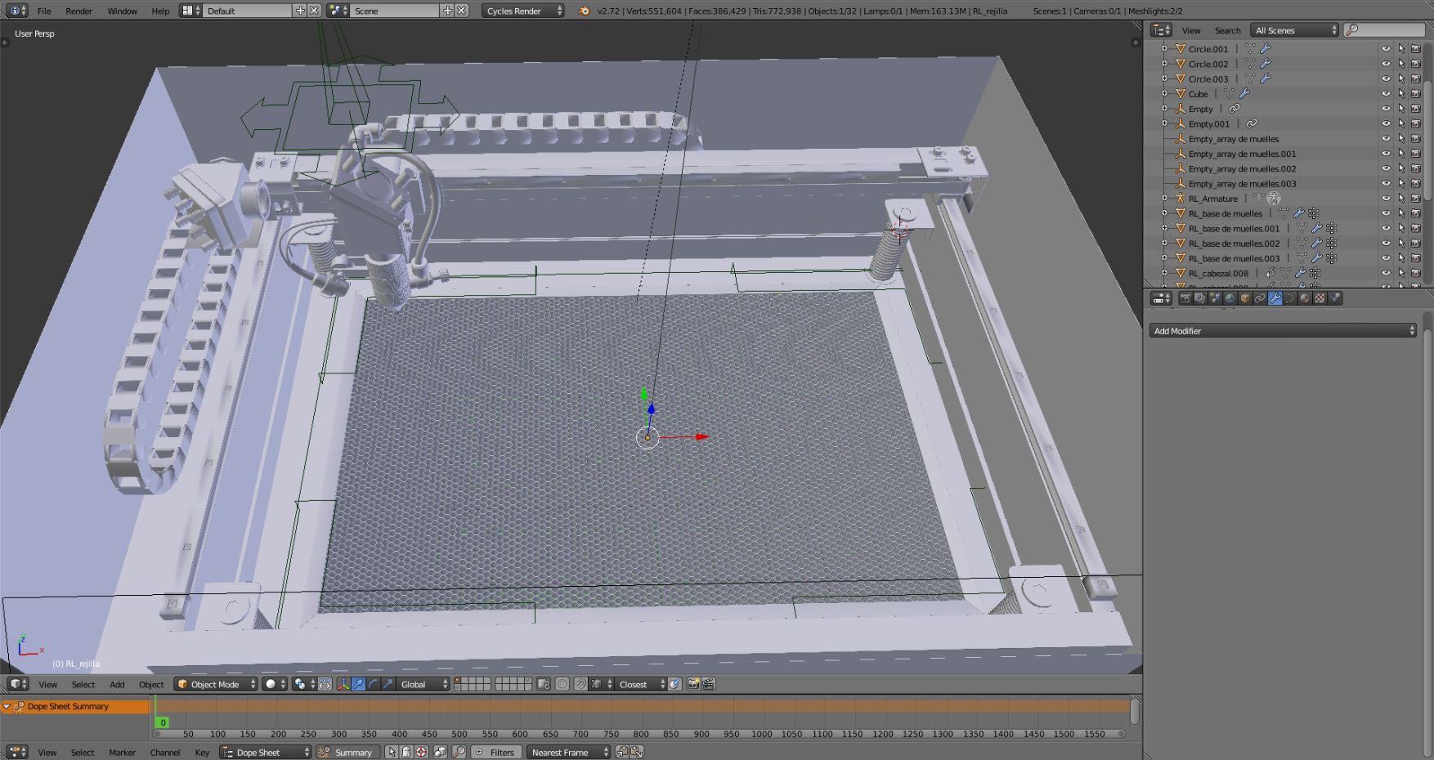Click the dope sheet Filters button
1434x760 pixels.
(x=495, y=752)
